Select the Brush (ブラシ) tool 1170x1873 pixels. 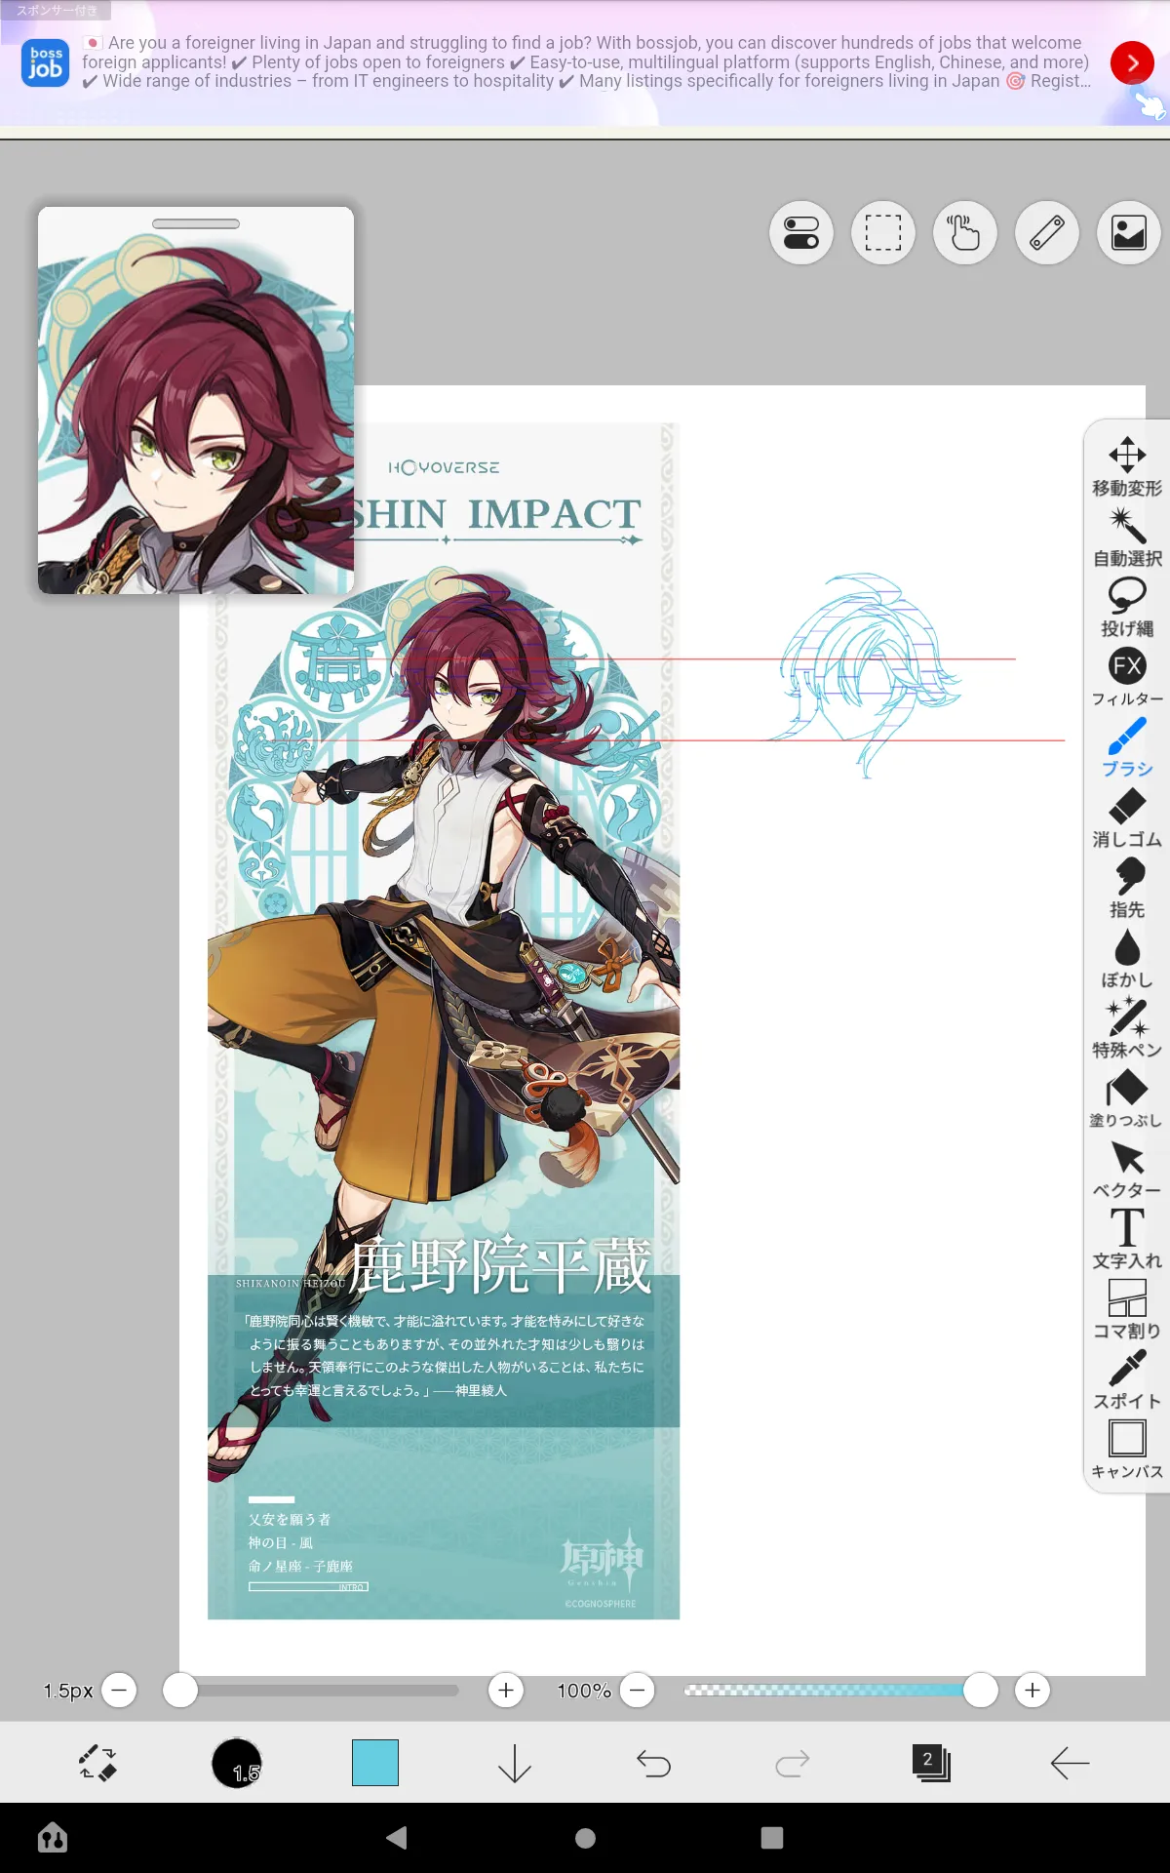(x=1127, y=748)
